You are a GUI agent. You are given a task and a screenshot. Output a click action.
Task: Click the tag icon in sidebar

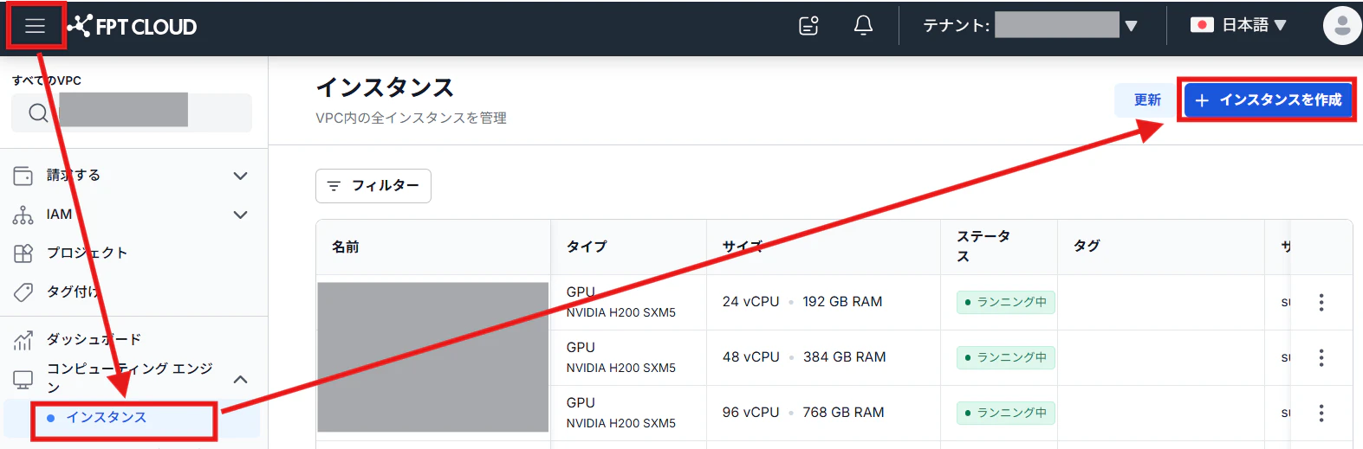pos(23,292)
